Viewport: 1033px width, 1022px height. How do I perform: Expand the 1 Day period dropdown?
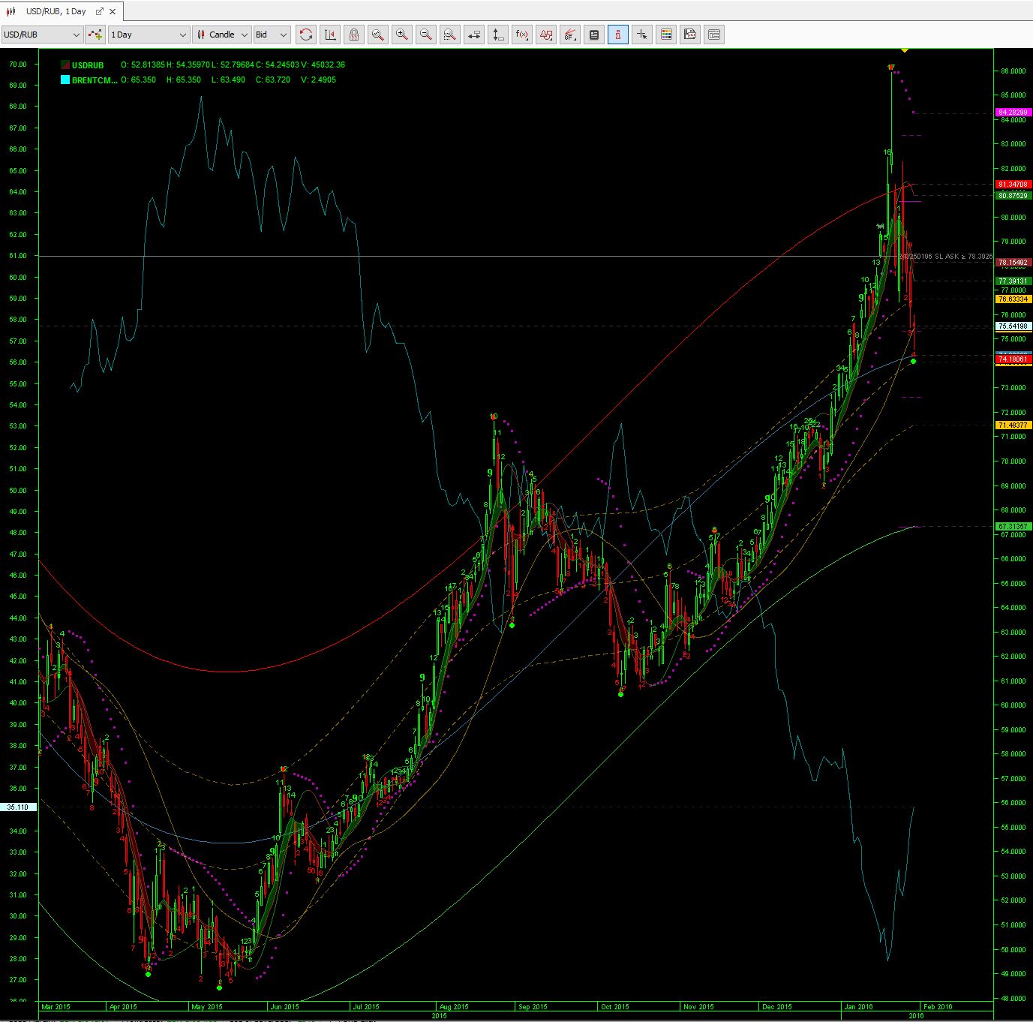coord(149,35)
